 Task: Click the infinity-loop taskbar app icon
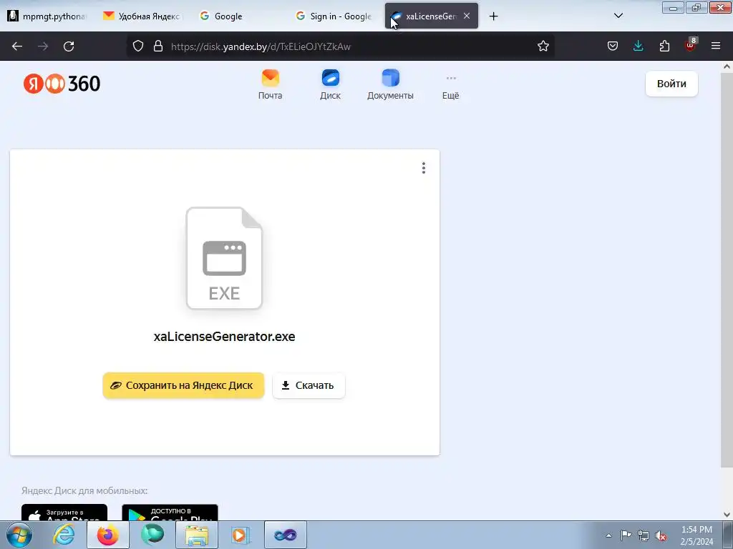(286, 535)
